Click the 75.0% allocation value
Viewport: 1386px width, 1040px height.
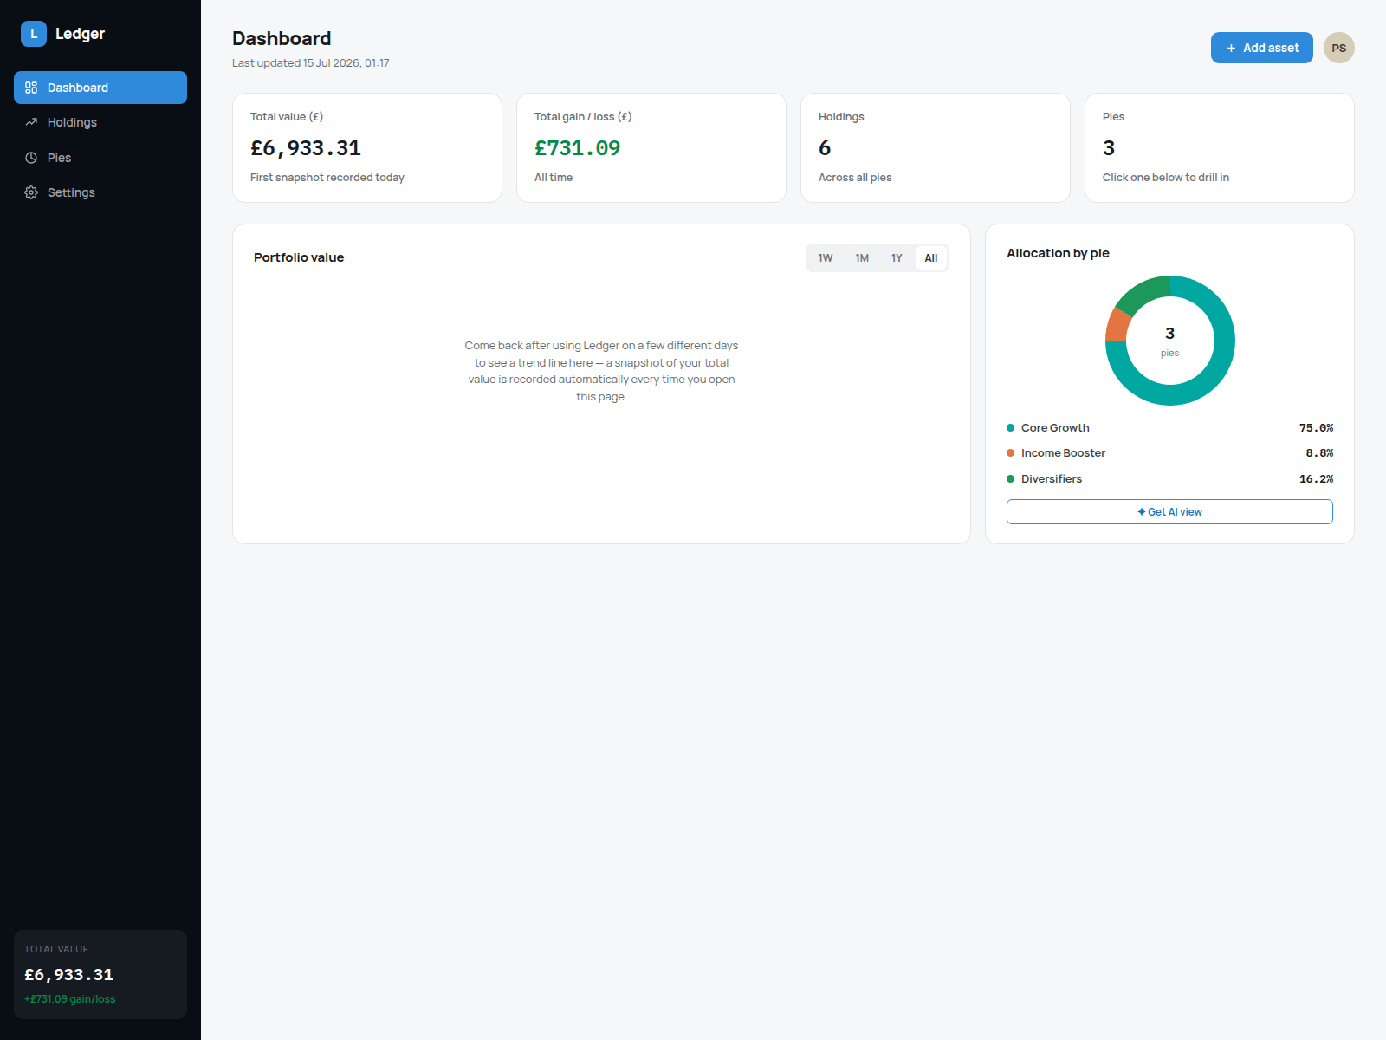tap(1316, 428)
